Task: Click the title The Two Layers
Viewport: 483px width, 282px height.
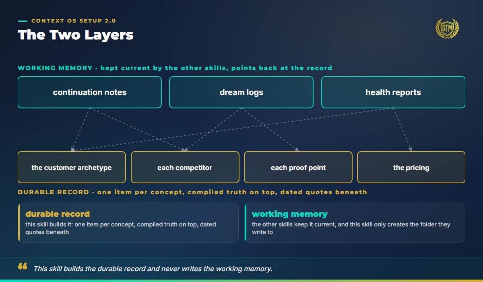Action: (76, 35)
